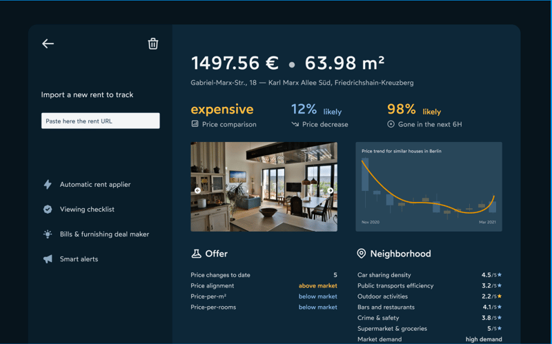Click the back arrow icon
Screen dimensions: 552x344
(x=48, y=43)
